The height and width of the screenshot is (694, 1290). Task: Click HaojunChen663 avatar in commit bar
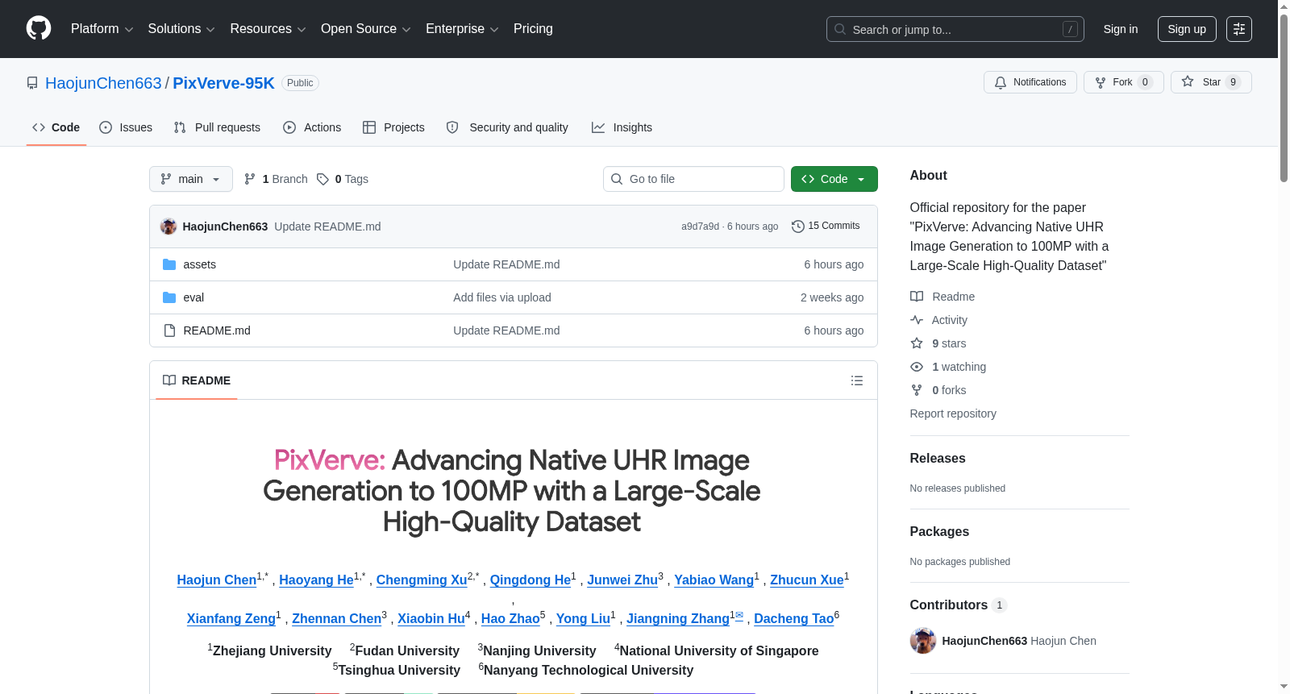tap(169, 226)
